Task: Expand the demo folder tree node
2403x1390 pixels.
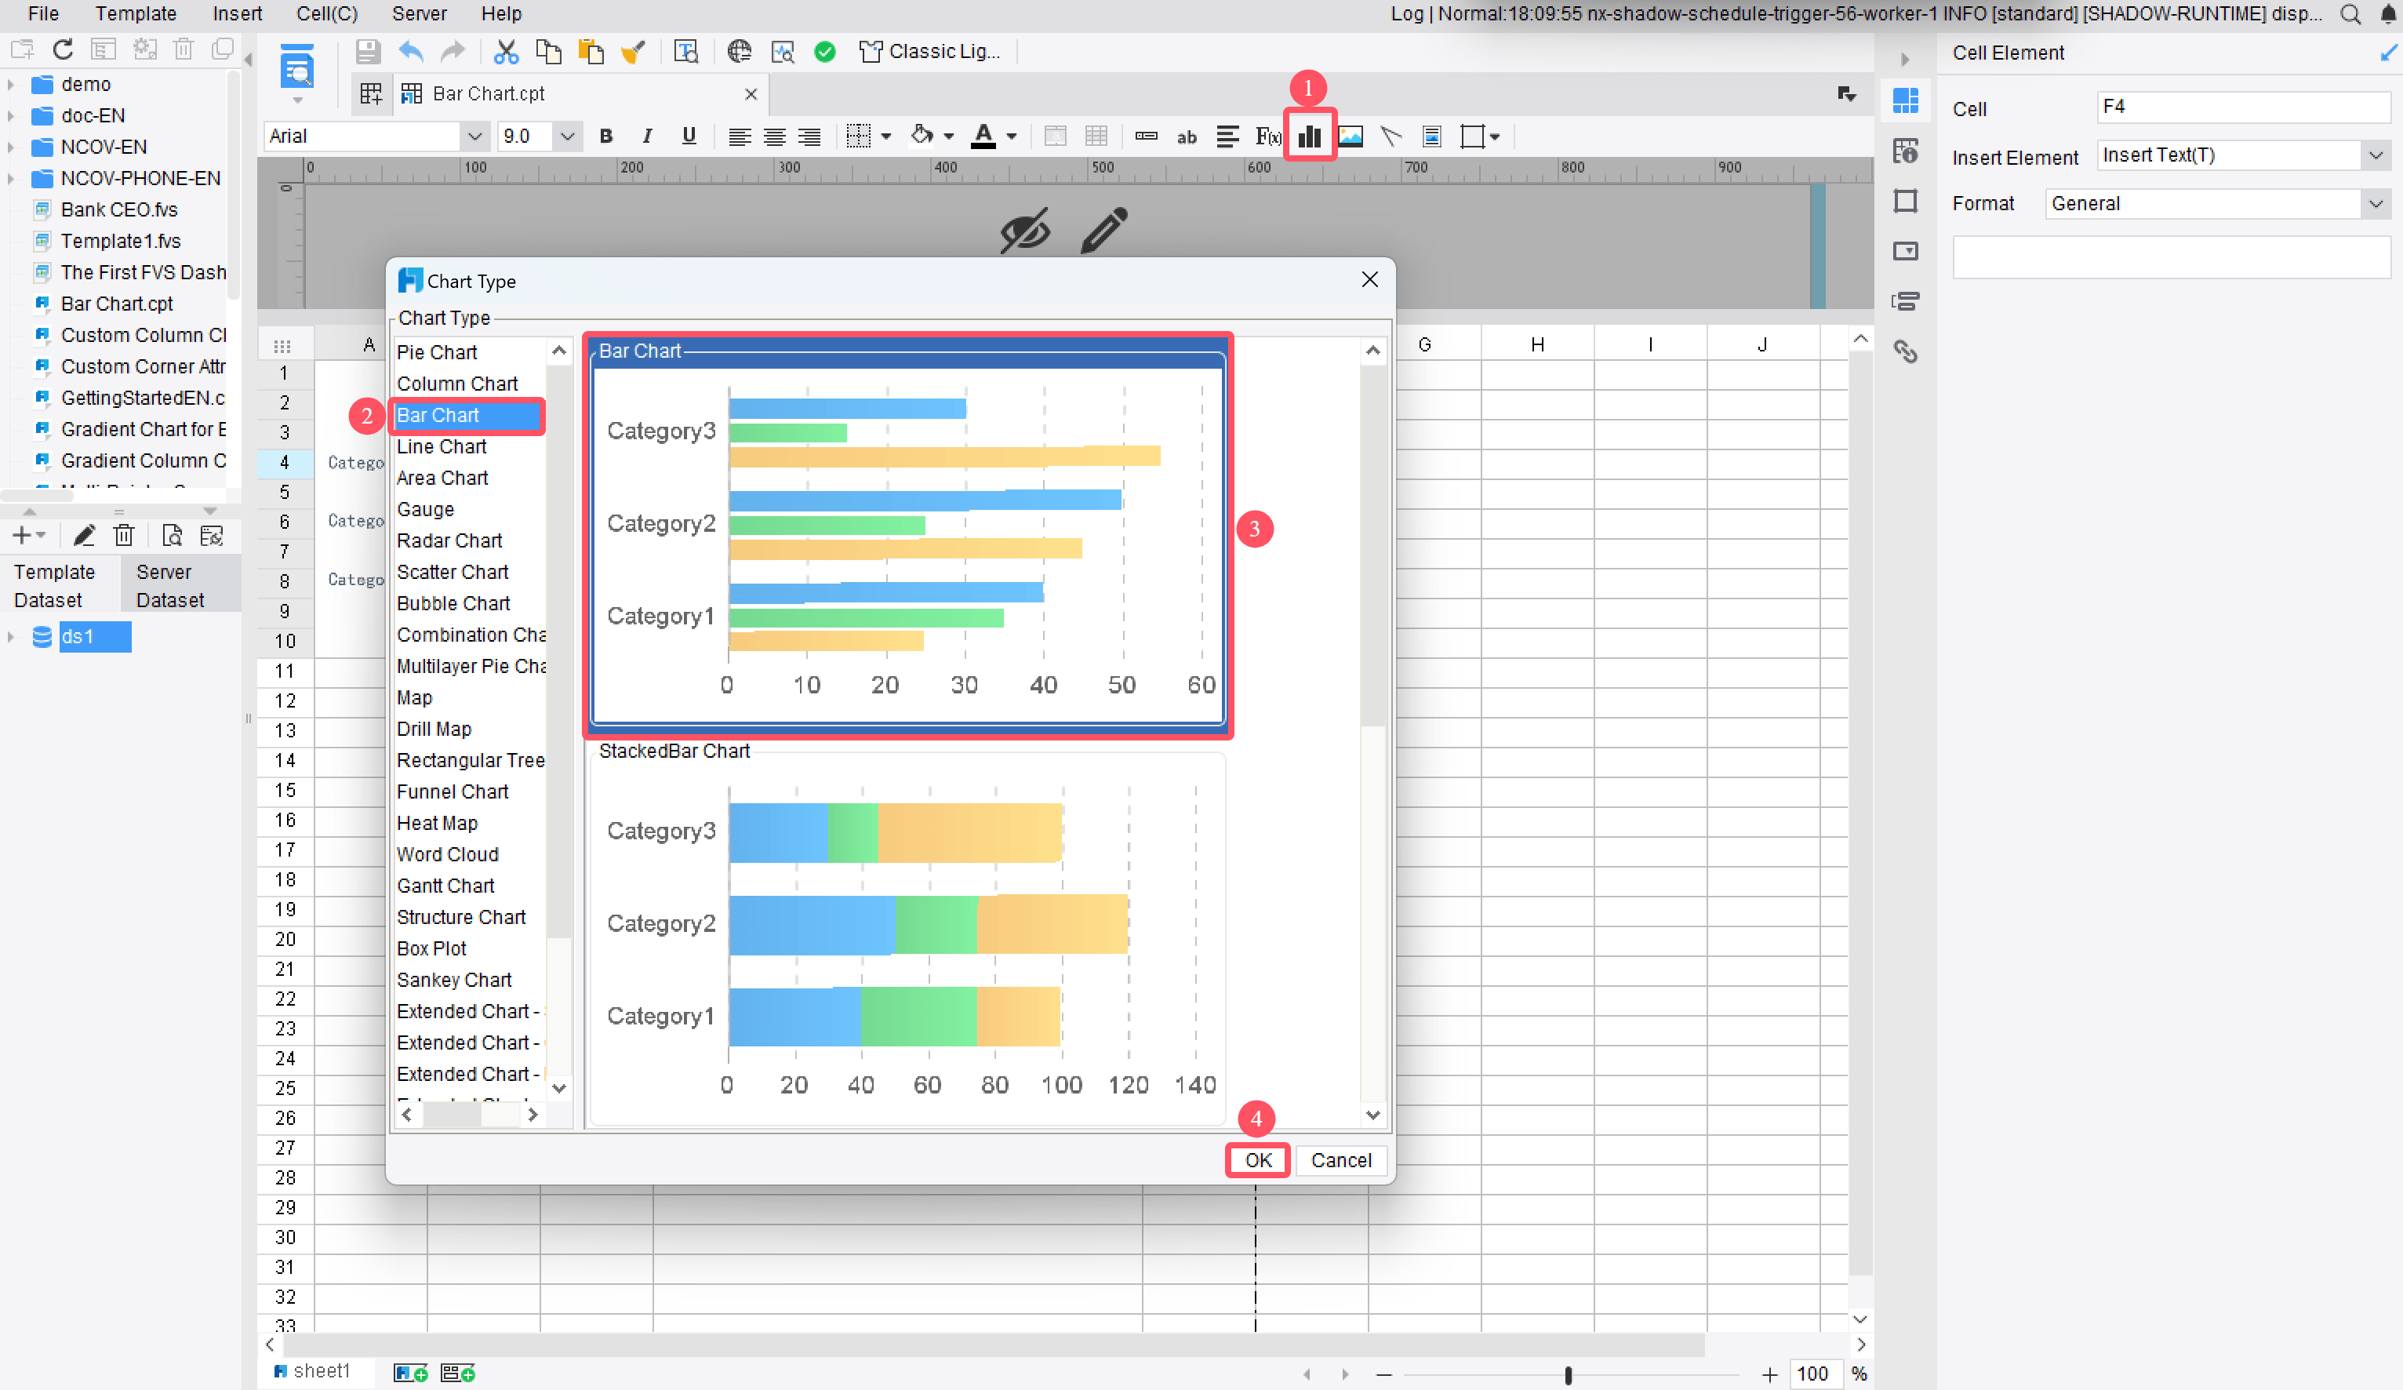Action: tap(10, 85)
